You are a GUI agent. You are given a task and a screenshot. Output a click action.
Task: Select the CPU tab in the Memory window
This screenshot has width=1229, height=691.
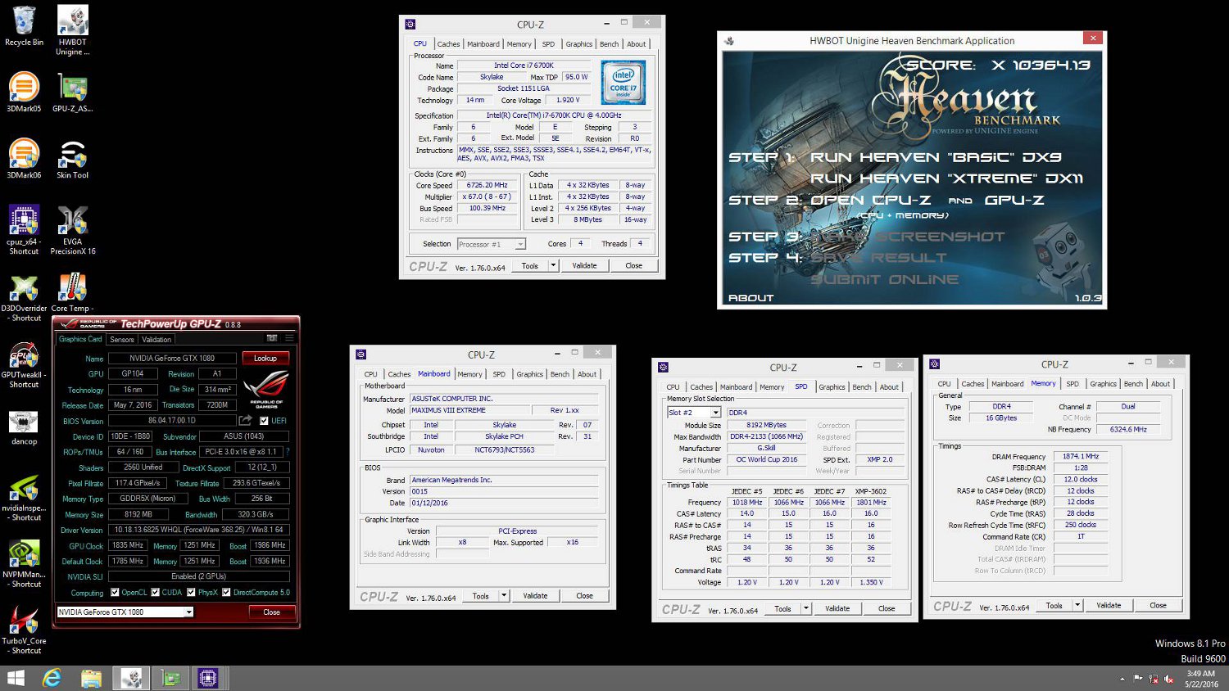(x=944, y=384)
